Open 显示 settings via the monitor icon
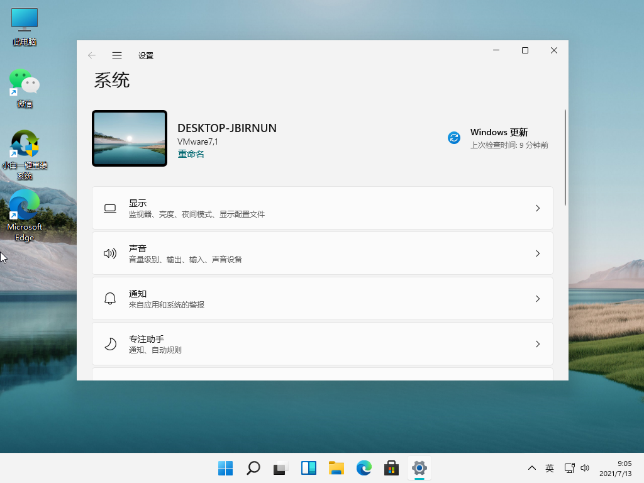644x483 pixels. tap(110, 208)
